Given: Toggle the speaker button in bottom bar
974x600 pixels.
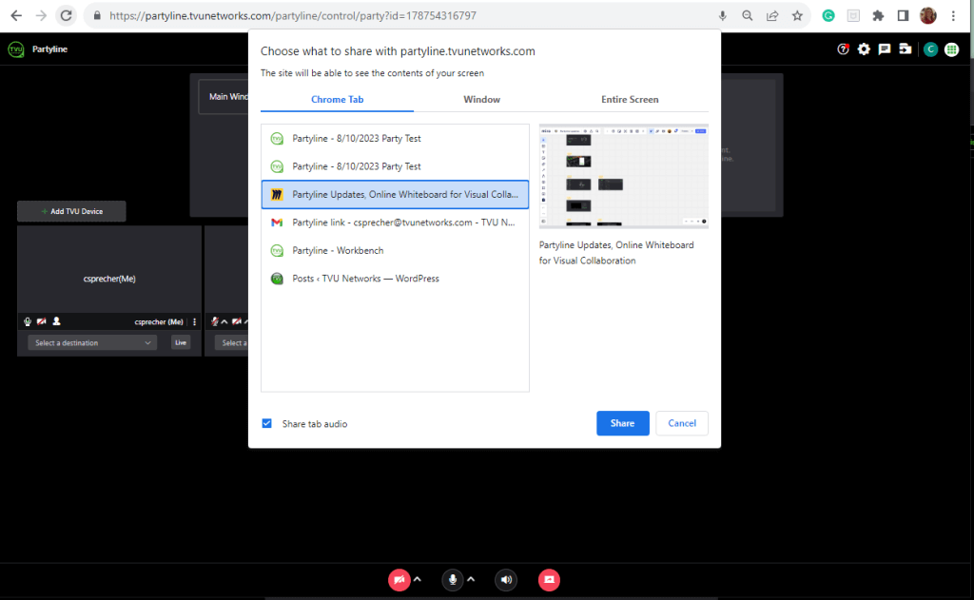Looking at the screenshot, I should point(506,579).
